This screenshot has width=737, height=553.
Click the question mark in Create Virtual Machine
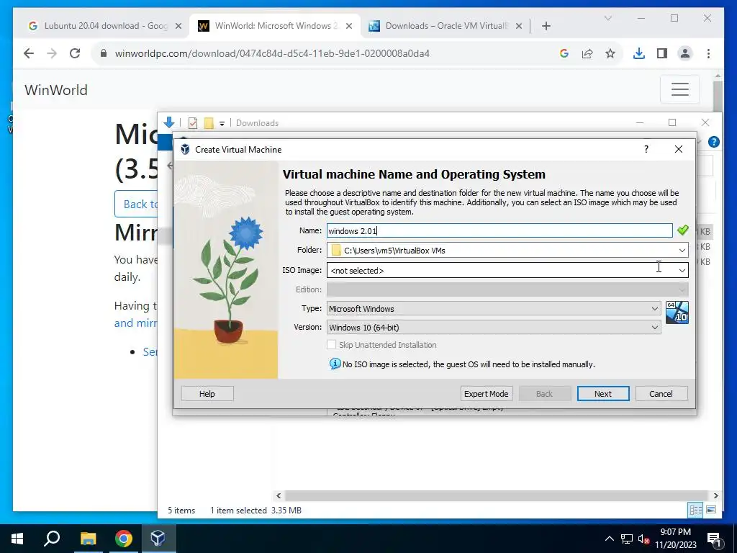tap(646, 149)
